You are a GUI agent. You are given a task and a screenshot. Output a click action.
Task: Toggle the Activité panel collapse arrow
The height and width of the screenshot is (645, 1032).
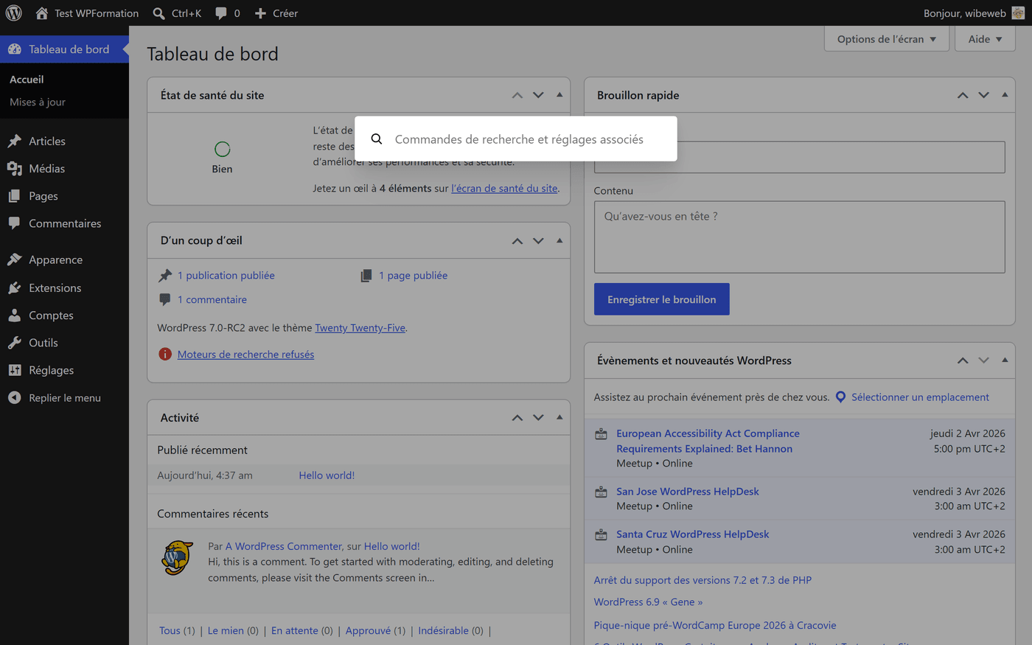tap(559, 417)
